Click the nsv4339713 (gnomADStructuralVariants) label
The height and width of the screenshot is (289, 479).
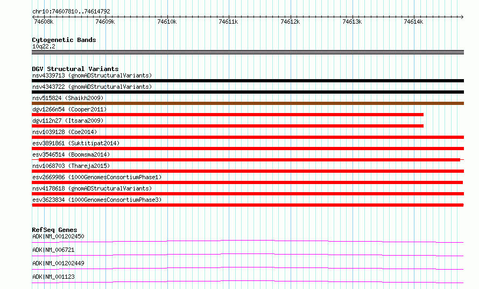pyautogui.click(x=92, y=75)
